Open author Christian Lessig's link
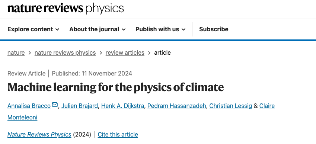Viewport: 316px width, 144px height. click(231, 106)
